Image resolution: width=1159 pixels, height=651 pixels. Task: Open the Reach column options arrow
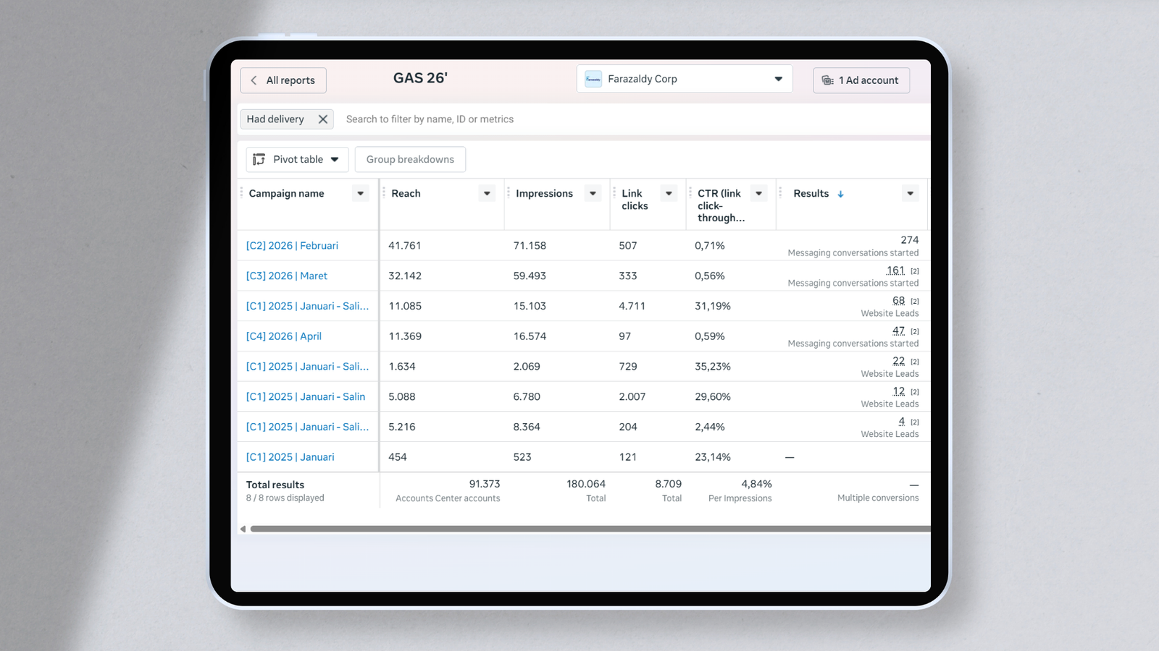(488, 193)
